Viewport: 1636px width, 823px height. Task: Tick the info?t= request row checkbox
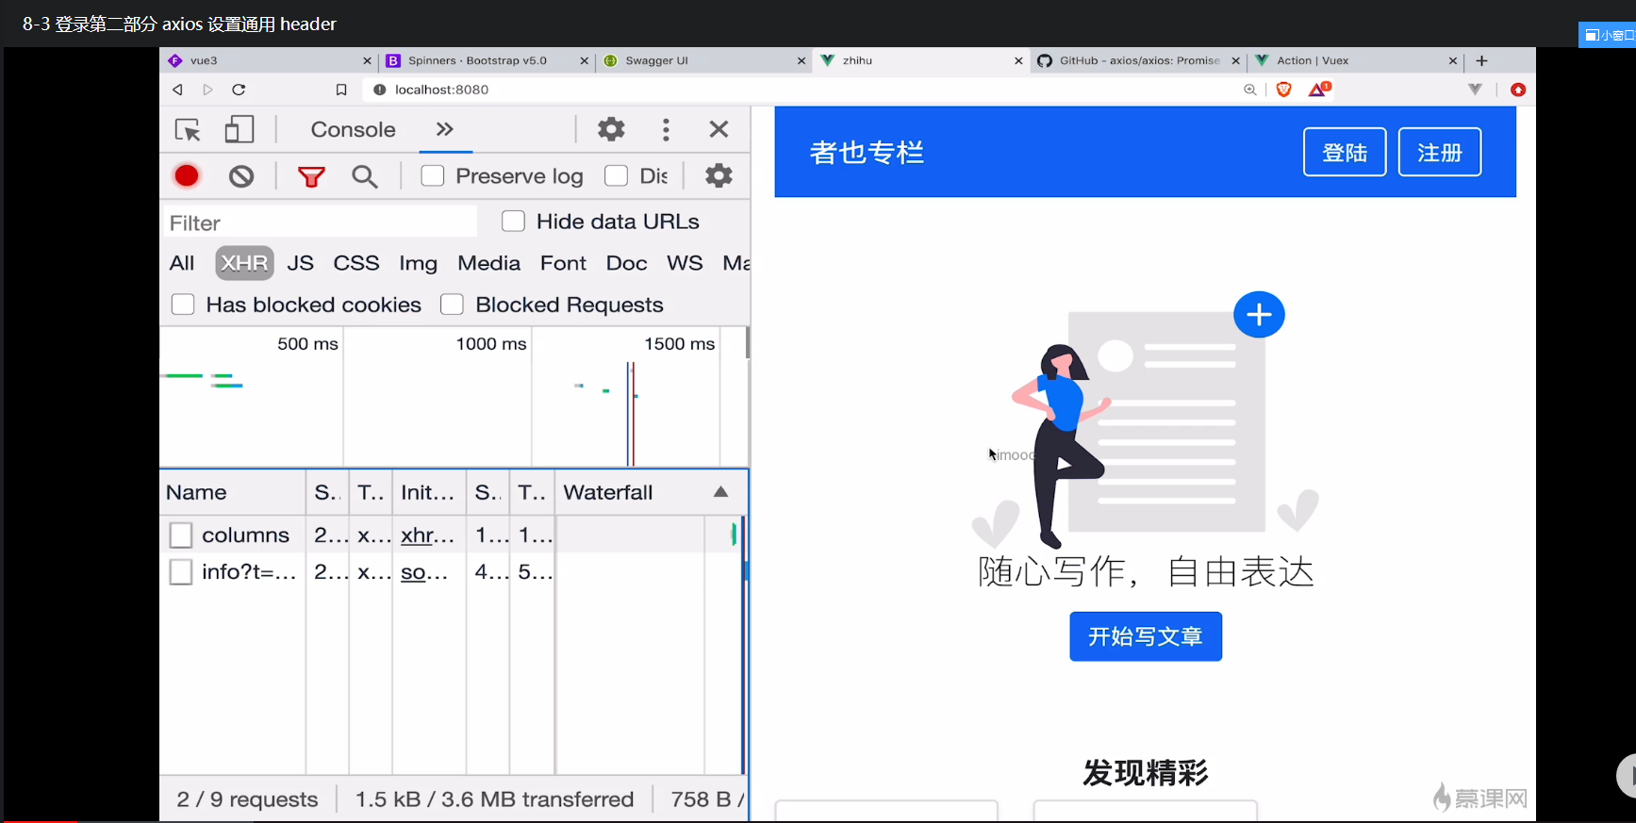pyautogui.click(x=181, y=572)
